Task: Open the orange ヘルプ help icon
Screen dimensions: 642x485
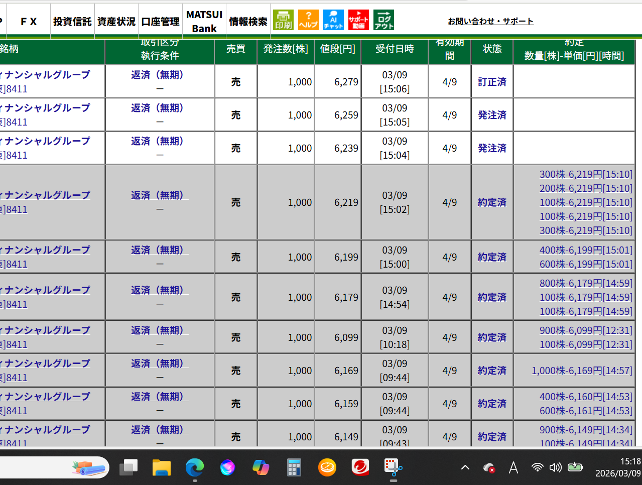Action: 308,20
